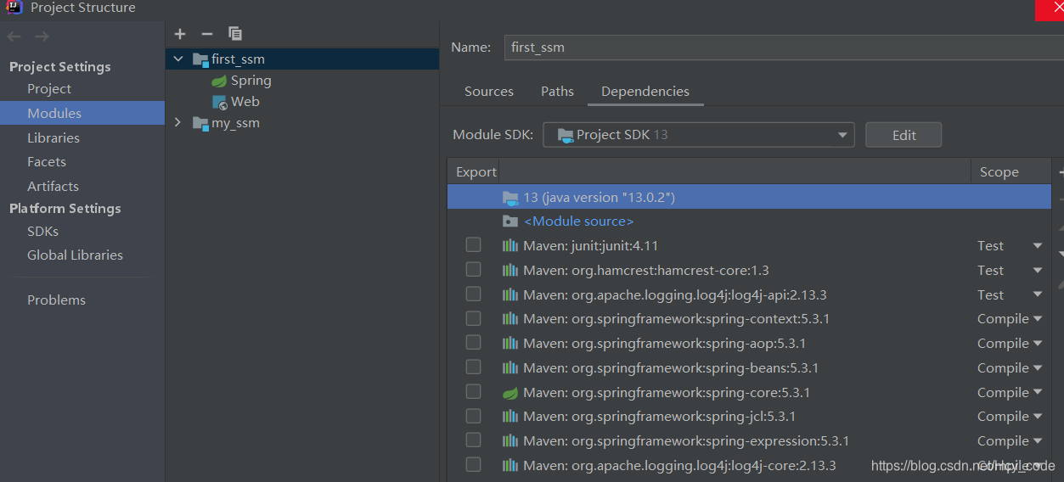Click library icon of spring-aop:5.3.1
The height and width of the screenshot is (482, 1064).
(x=510, y=344)
